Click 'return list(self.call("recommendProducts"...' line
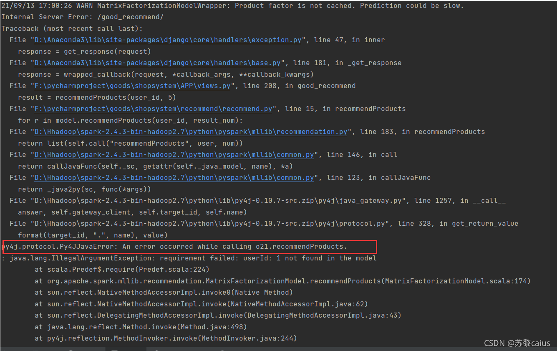The image size is (557, 351). click(130, 144)
